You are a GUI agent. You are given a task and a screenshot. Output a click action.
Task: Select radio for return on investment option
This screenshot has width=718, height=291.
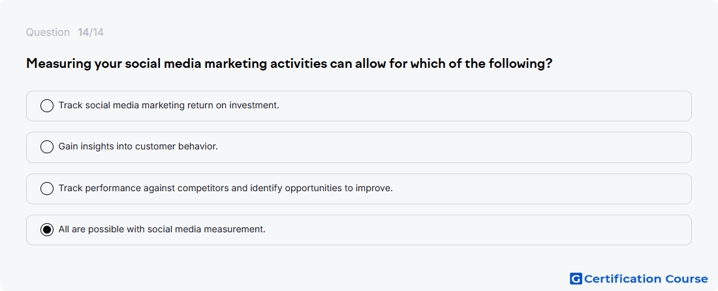[47, 106]
